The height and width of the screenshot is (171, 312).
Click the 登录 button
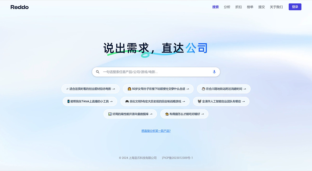(x=295, y=7)
